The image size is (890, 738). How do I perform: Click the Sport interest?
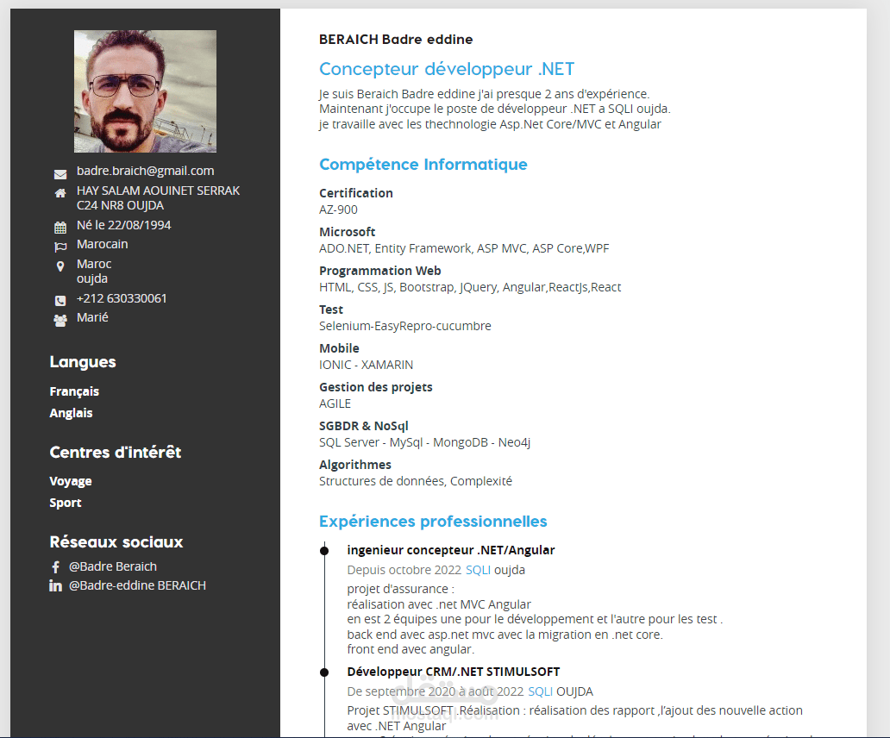click(66, 503)
